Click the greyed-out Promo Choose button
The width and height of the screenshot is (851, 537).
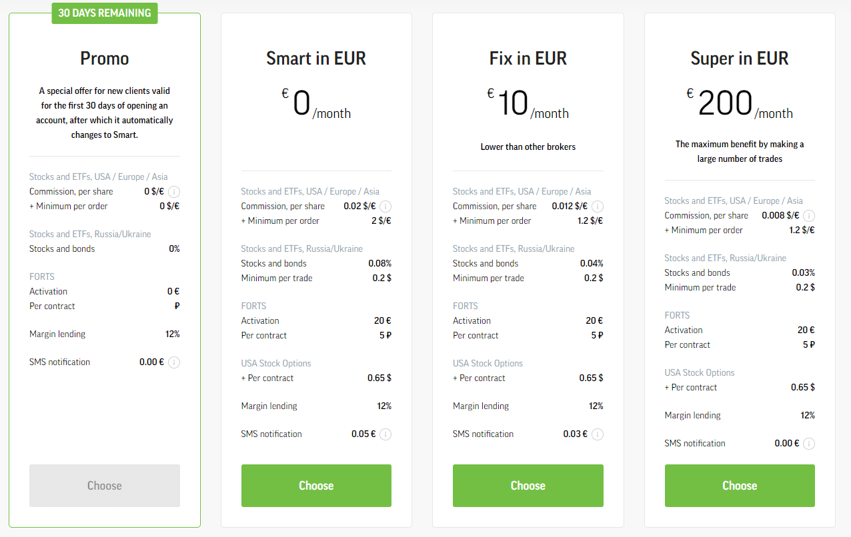click(105, 486)
